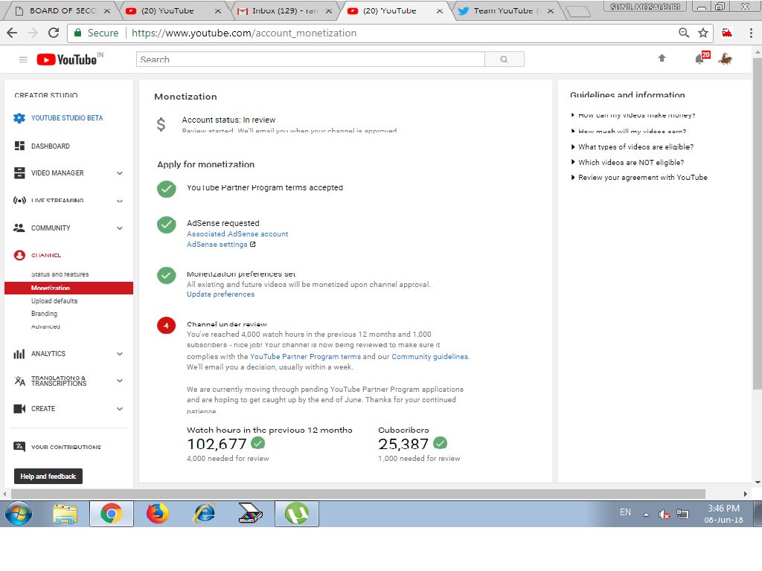Image resolution: width=762 pixels, height=571 pixels.
Task: Expand Translations & Transcriptions section
Action: (120, 381)
